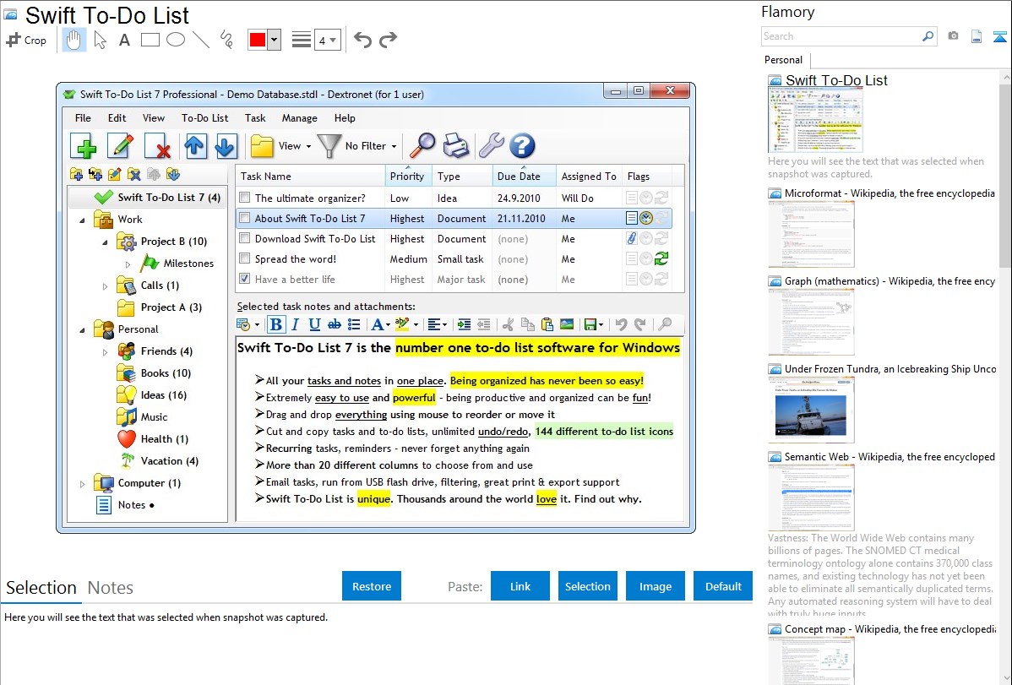The image size is (1012, 685).
Task: Check The ultimate organizer? task checkbox
Action: [x=245, y=198]
